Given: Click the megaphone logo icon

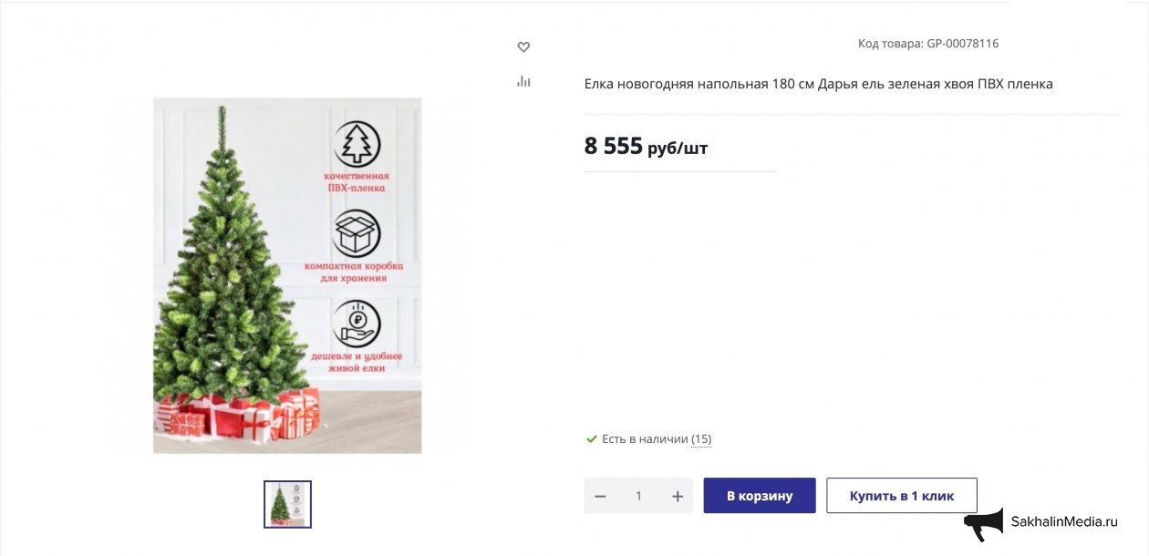Looking at the screenshot, I should tap(984, 524).
